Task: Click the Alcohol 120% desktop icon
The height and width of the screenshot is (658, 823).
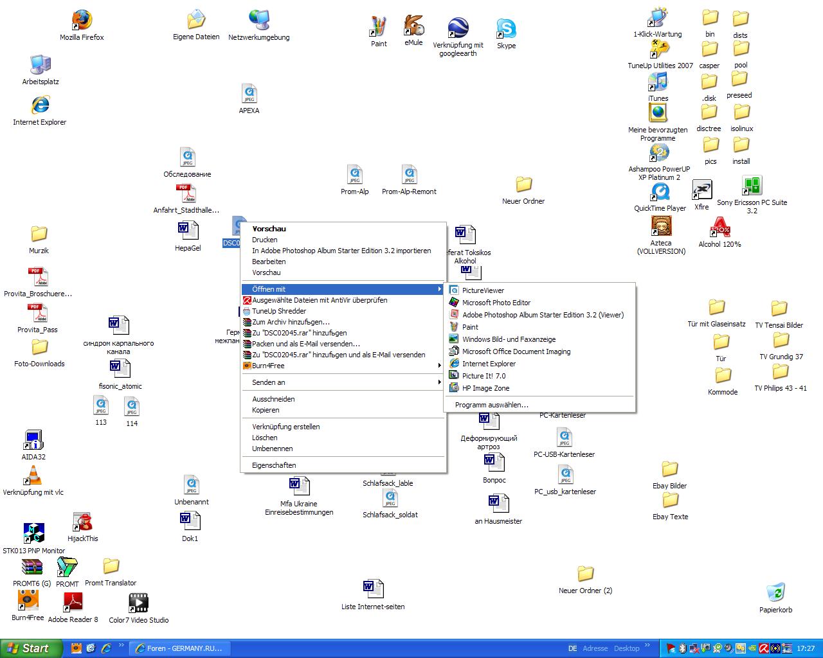Action: pyautogui.click(x=719, y=228)
